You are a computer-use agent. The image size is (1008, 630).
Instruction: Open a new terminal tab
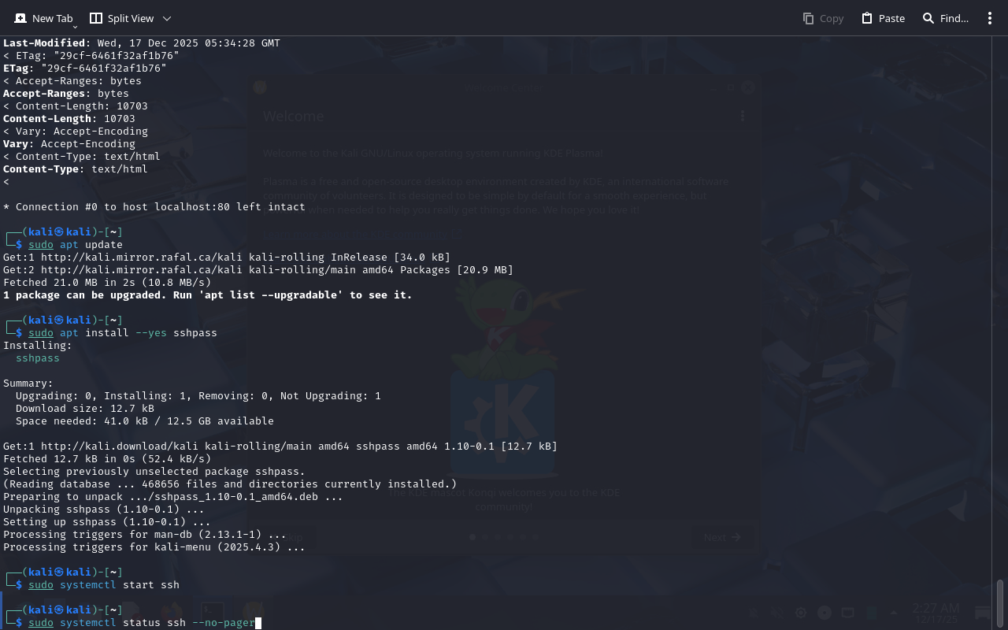coord(43,18)
